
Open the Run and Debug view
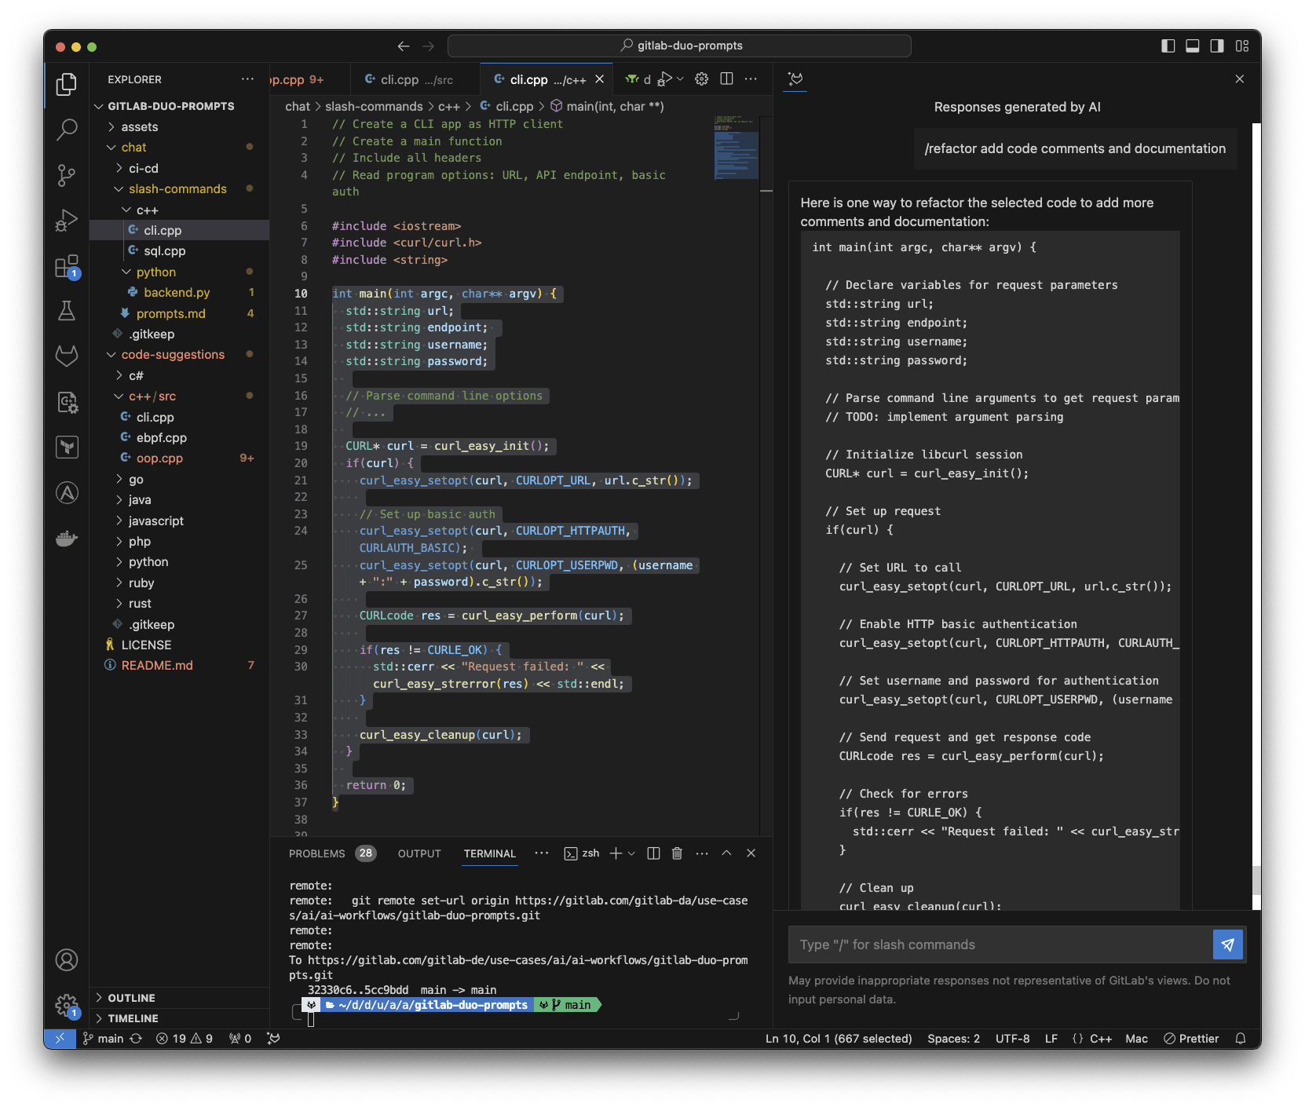coord(67,221)
